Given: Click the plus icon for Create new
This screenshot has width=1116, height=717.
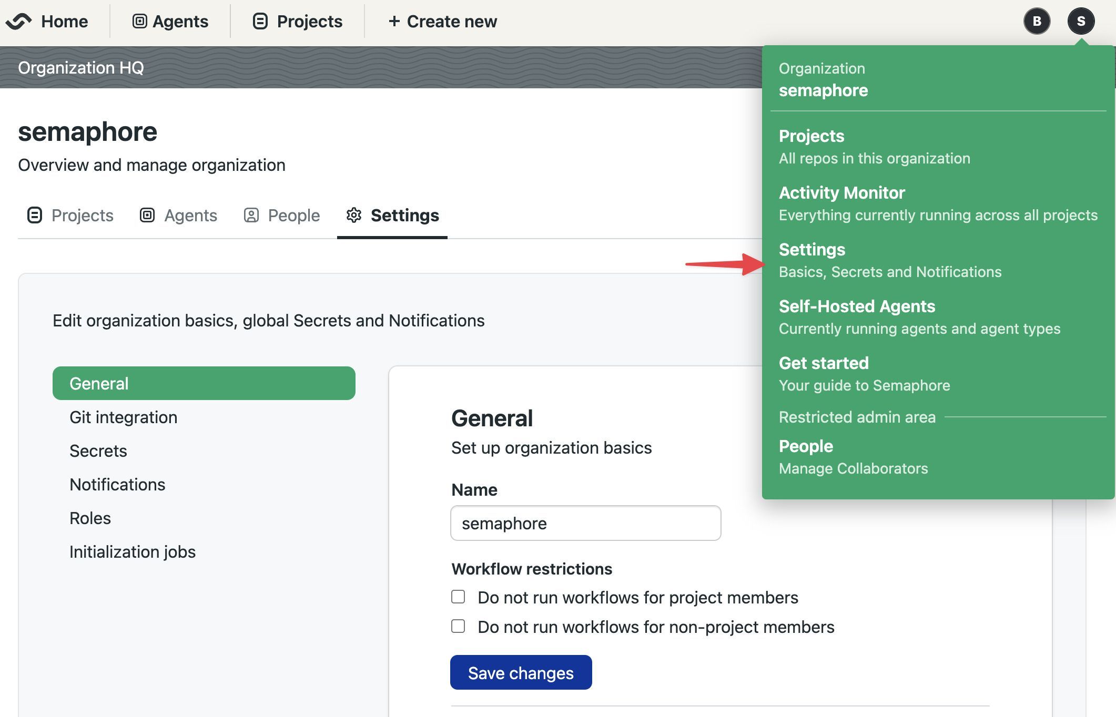Looking at the screenshot, I should pyautogui.click(x=394, y=22).
